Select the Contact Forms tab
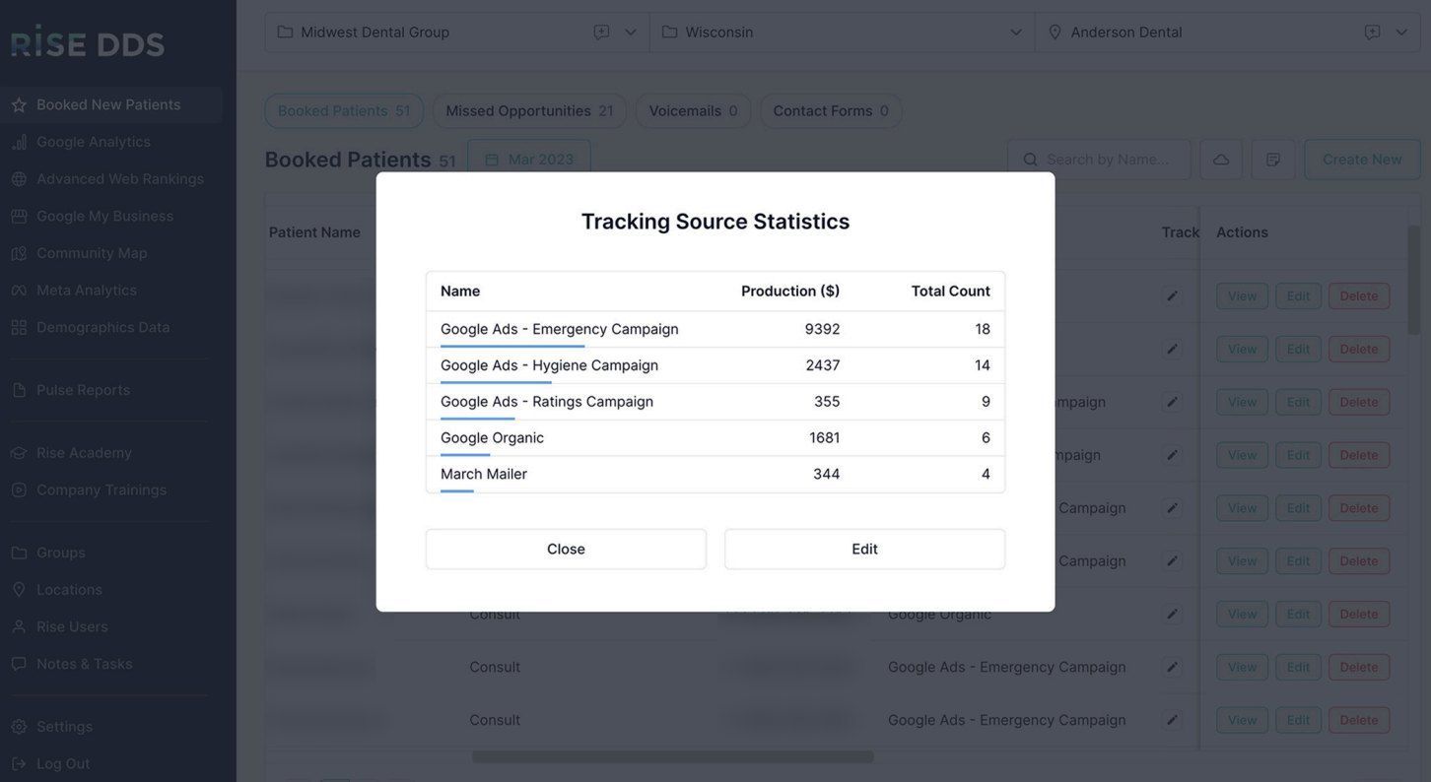Screen dimensions: 1431x782 [x=831, y=111]
